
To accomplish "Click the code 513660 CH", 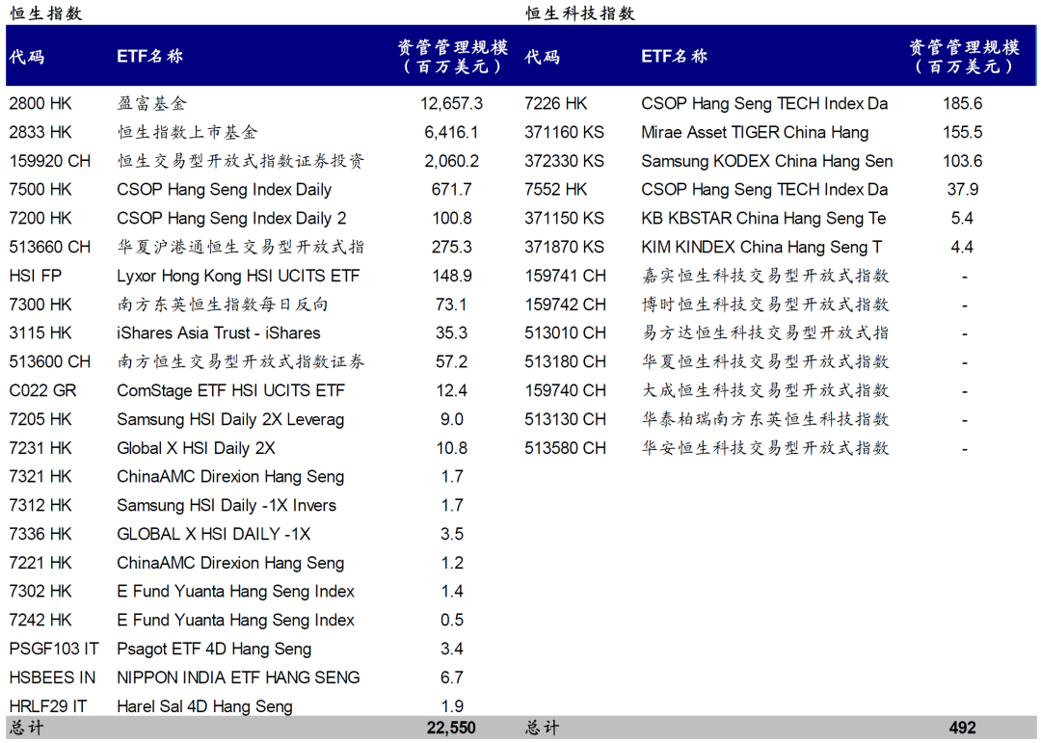I will coord(50,247).
